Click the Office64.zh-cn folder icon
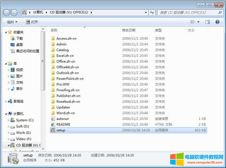This screenshot has width=226, height=168. coord(53,67)
